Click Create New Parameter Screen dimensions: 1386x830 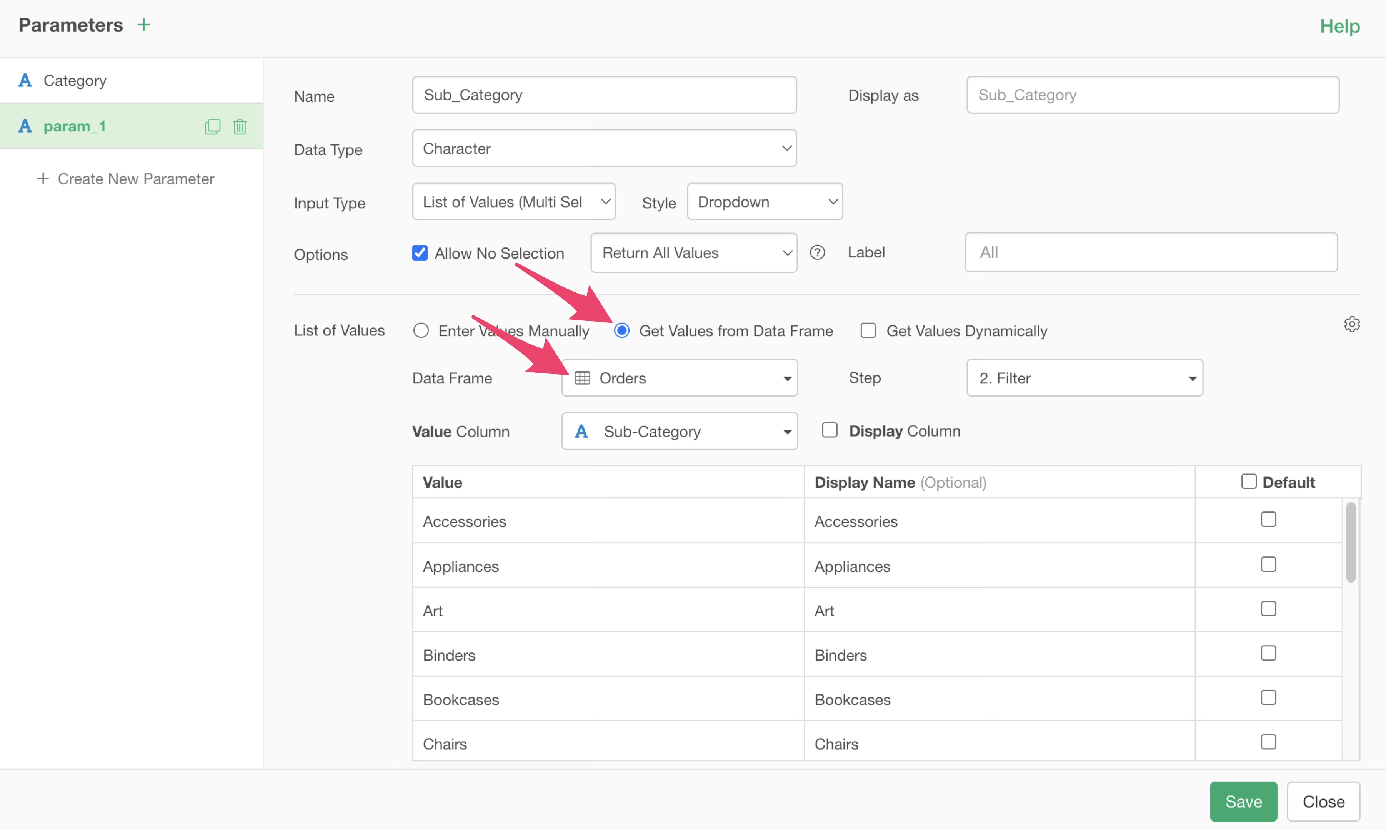125,178
